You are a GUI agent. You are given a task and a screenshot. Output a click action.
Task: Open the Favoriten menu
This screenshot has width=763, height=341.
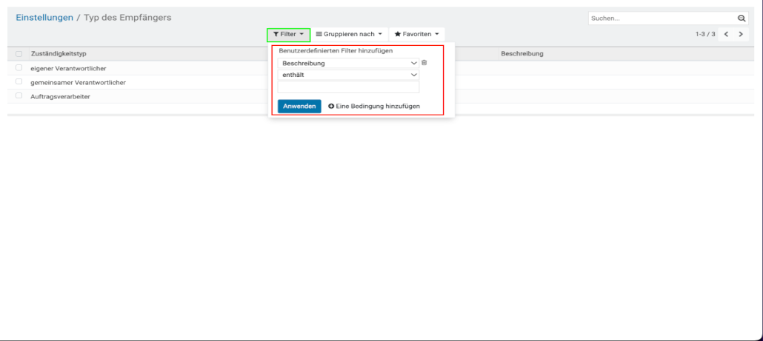click(416, 34)
